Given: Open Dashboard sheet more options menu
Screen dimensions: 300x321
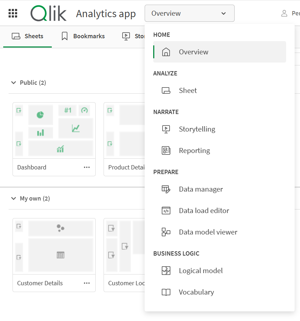Looking at the screenshot, I should click(x=87, y=167).
